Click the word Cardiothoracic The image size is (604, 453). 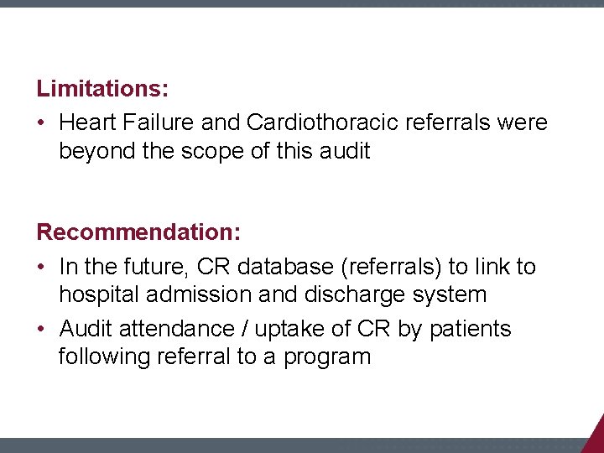point(322,122)
